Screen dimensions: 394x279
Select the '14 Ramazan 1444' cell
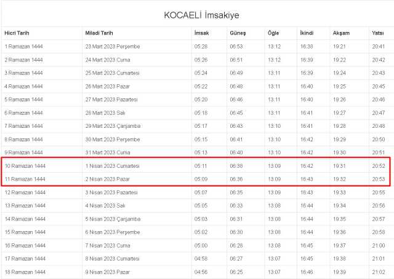(25, 219)
